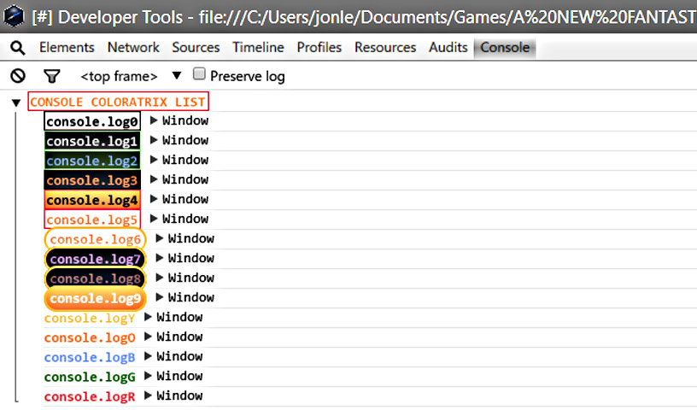Expand the Window object next to console.log8
This screenshot has height=410, width=697.
coord(160,277)
